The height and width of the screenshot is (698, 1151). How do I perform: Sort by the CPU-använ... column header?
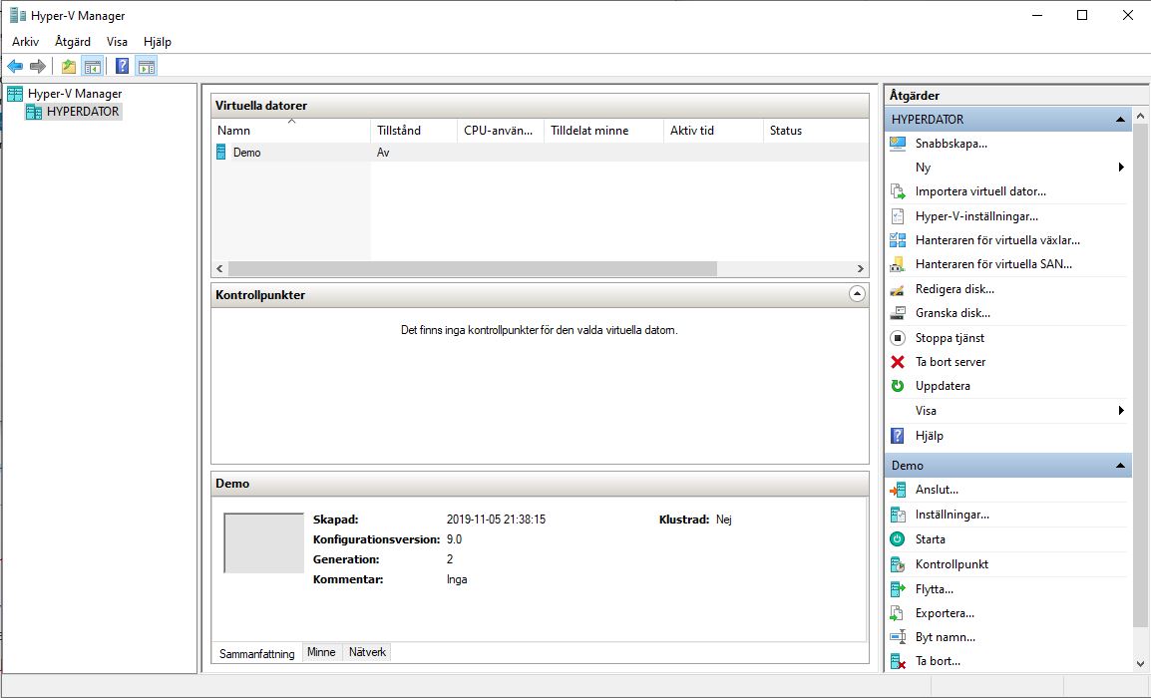point(501,131)
